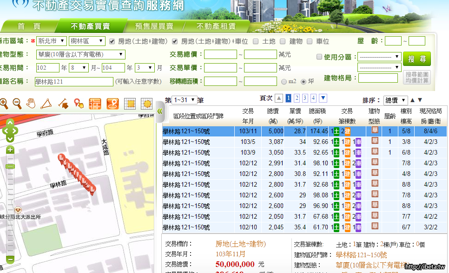The height and width of the screenshot is (273, 449).
Task: Select the m2 radio button
Action: (x=284, y=82)
